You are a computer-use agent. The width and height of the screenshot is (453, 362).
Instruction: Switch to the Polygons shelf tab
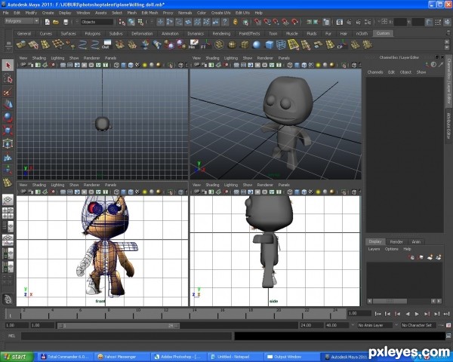(92, 33)
